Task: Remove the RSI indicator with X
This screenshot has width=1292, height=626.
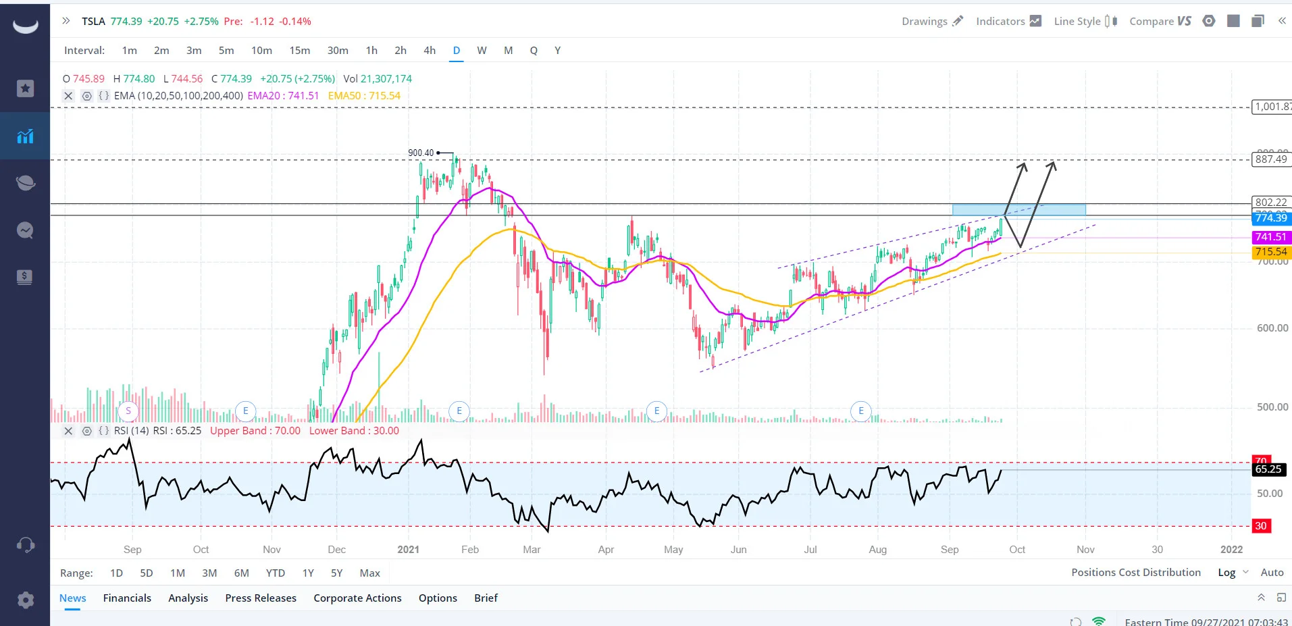Action: [x=68, y=431]
